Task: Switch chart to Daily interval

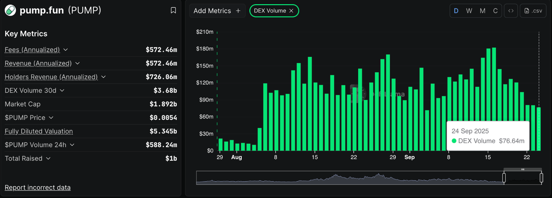Action: [x=456, y=11]
